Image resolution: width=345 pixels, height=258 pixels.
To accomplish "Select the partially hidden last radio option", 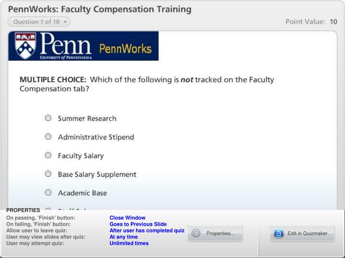I will (x=48, y=209).
